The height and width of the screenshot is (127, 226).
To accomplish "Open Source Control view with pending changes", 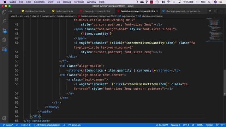I will click(x=4, y=31).
